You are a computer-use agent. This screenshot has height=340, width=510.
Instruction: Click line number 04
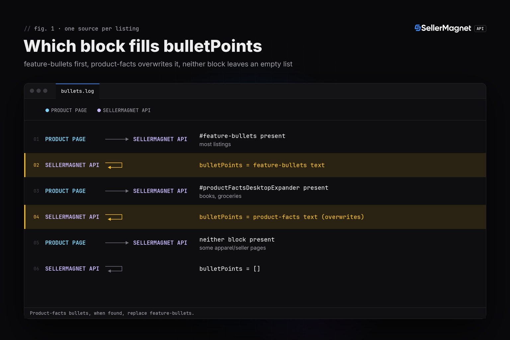tap(36, 217)
